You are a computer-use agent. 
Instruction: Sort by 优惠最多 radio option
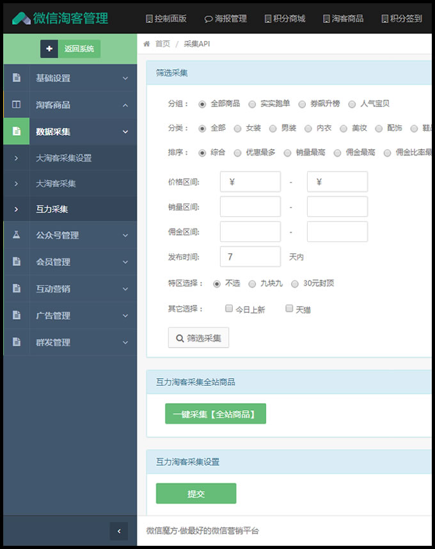[x=237, y=153]
